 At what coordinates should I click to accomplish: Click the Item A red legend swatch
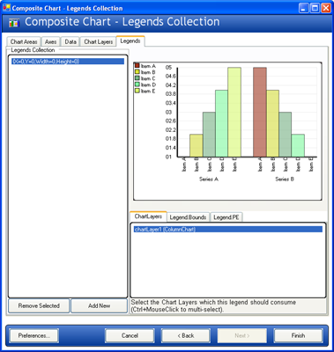pyautogui.click(x=137, y=65)
